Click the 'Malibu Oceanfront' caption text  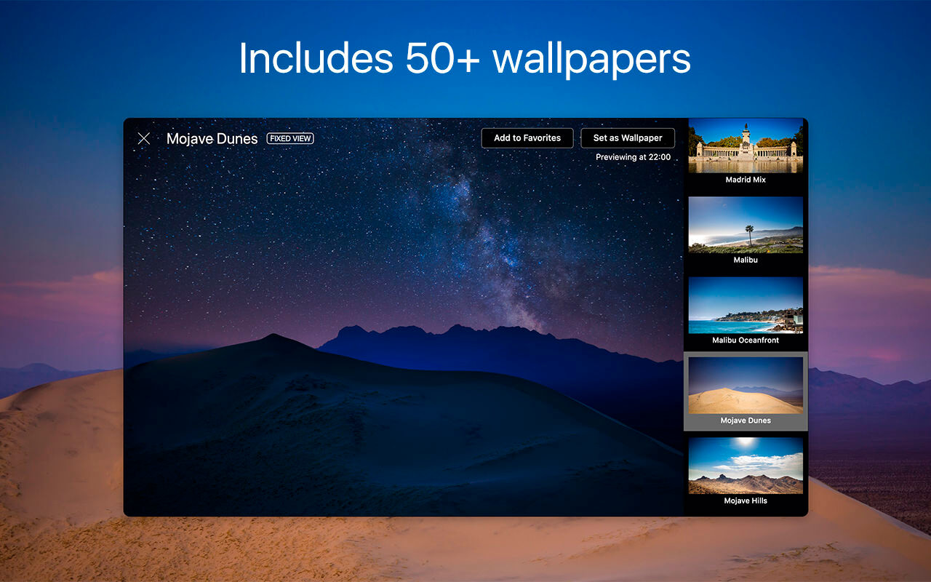(x=746, y=340)
